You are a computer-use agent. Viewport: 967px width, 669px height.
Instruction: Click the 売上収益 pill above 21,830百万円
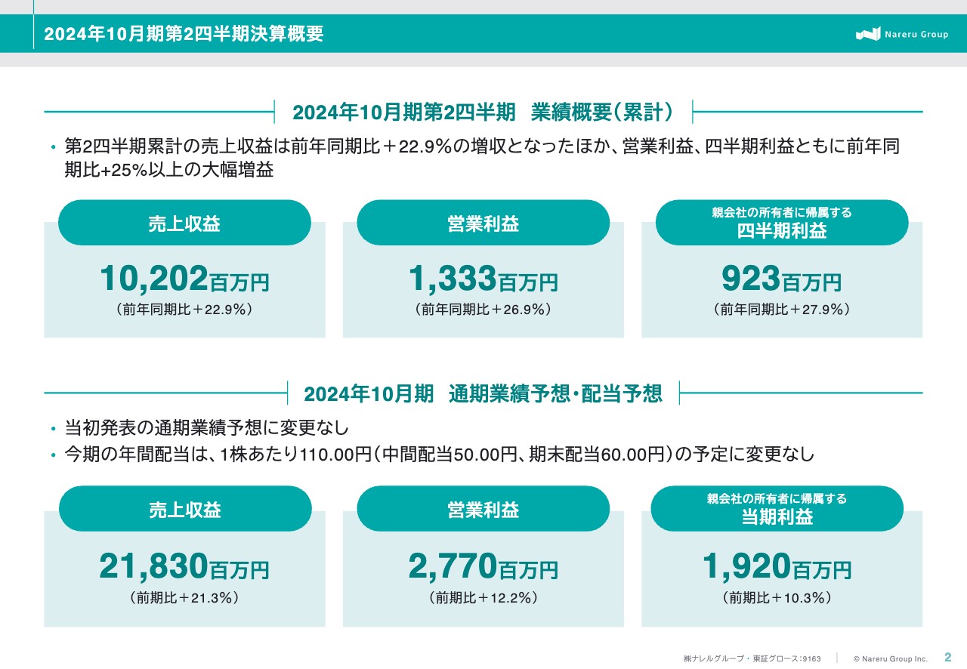pyautogui.click(x=184, y=510)
